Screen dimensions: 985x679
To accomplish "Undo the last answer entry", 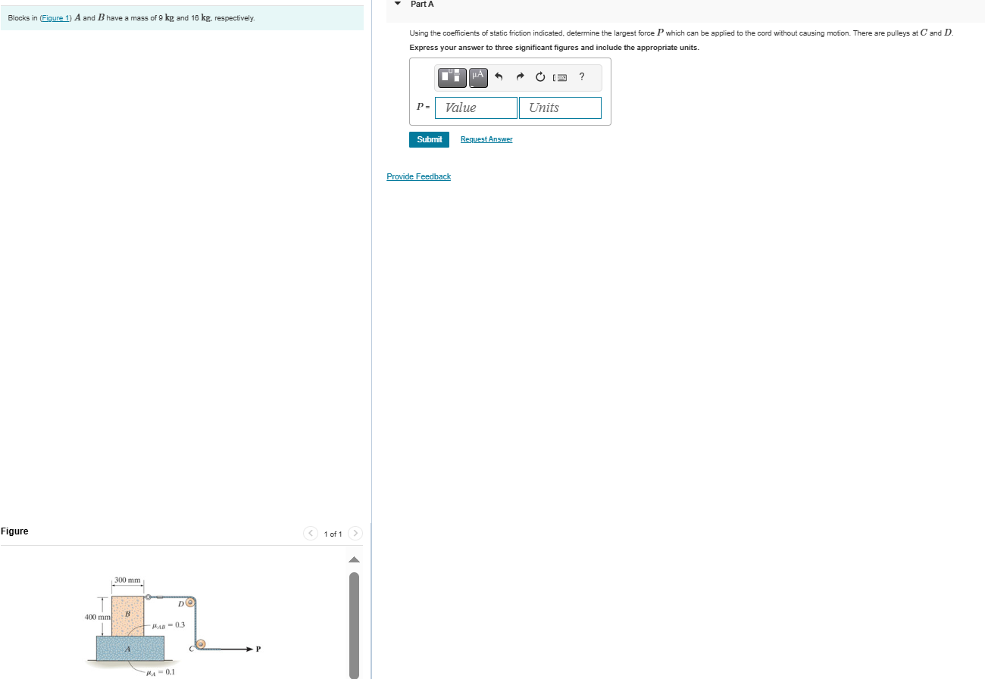I will pos(499,76).
